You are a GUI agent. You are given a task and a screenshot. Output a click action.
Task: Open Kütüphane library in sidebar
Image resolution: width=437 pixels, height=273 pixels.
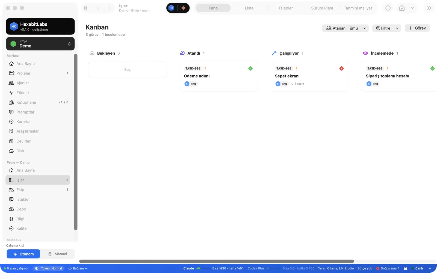tap(38, 102)
